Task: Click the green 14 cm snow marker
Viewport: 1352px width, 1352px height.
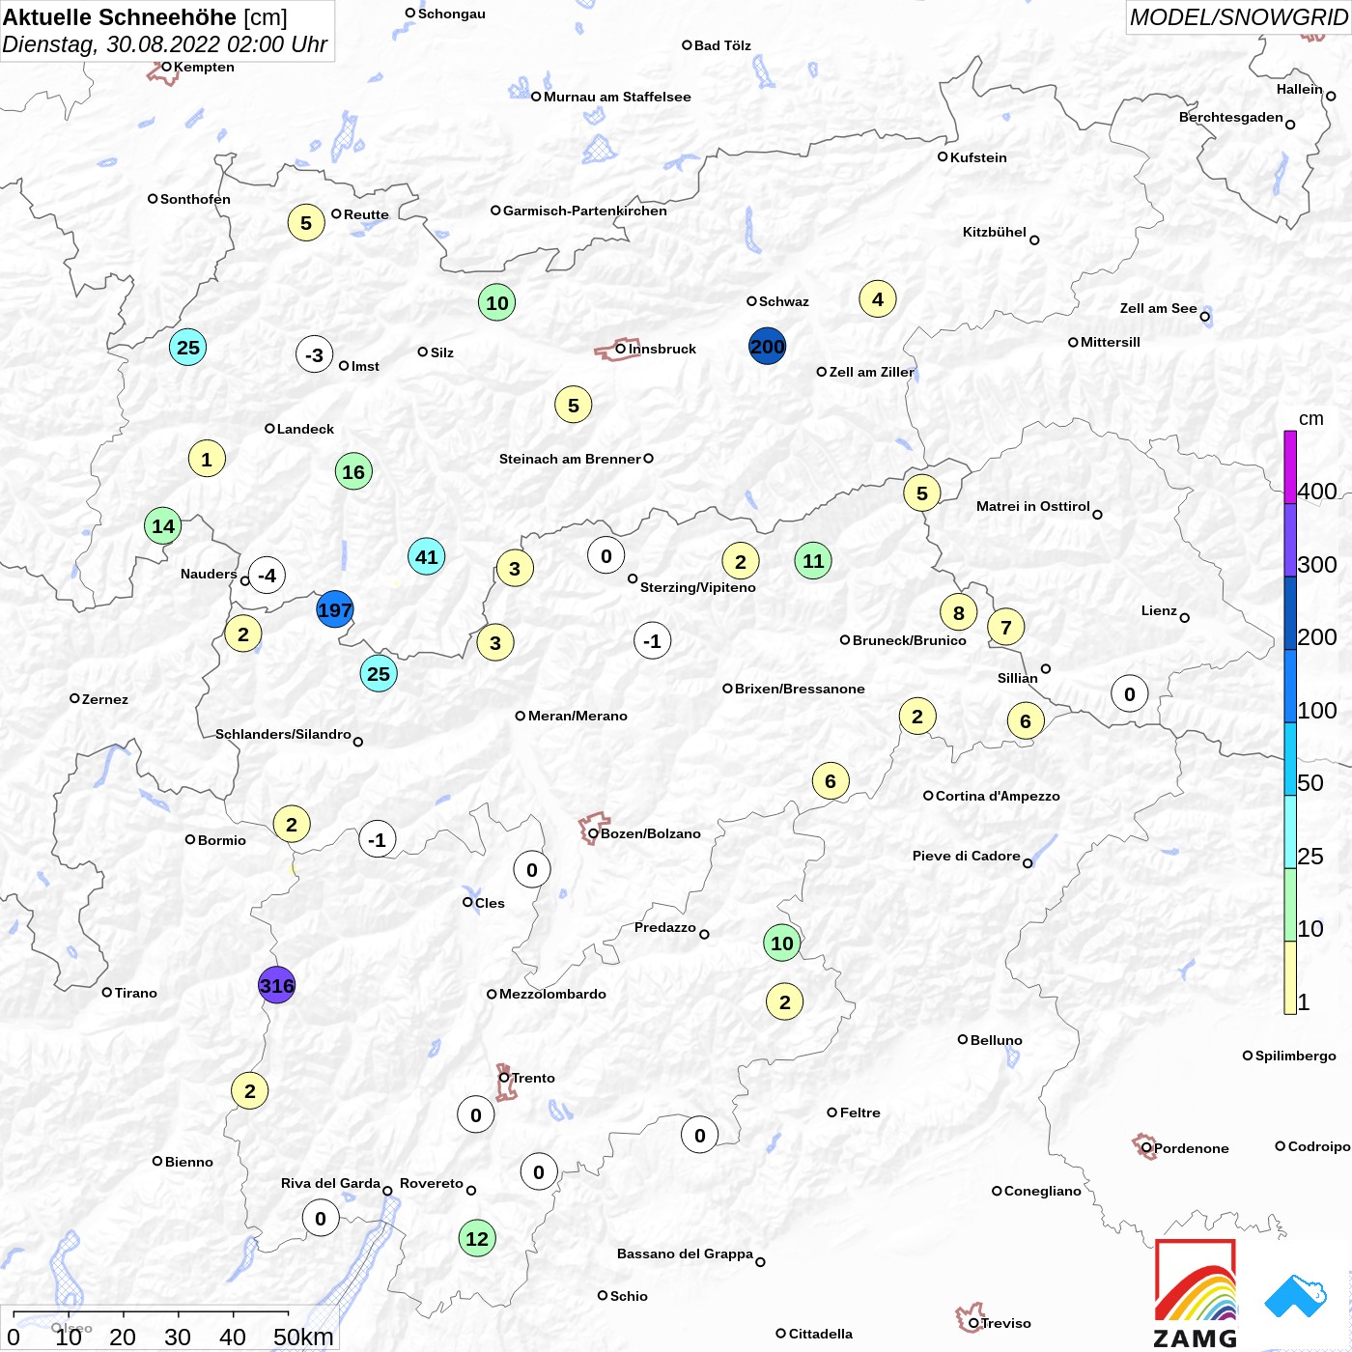Action: coord(164,526)
